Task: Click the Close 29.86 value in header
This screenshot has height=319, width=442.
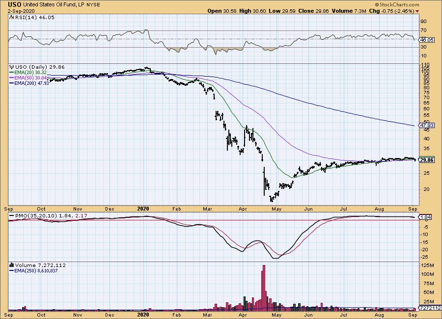Action: (x=314, y=11)
